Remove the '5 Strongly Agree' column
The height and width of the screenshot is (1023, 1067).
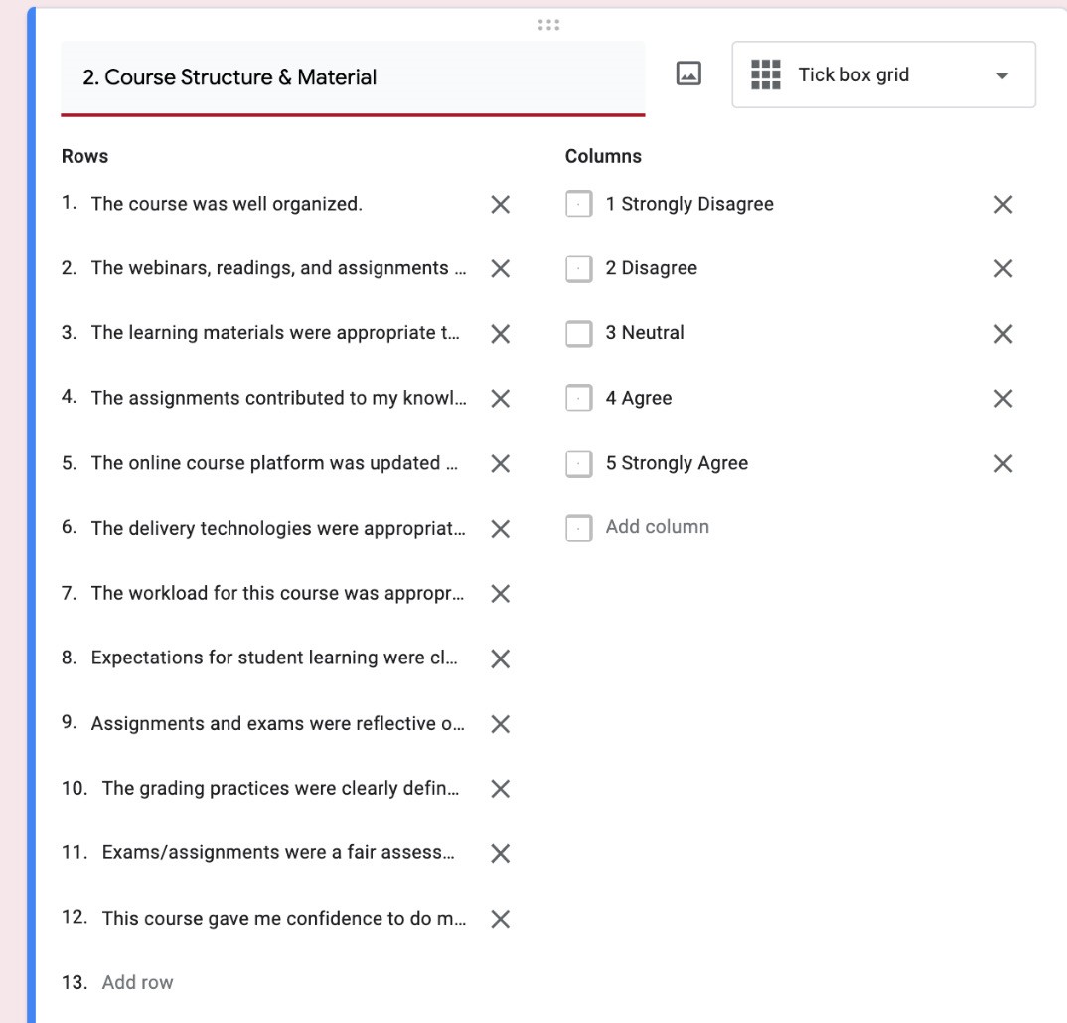pos(1003,464)
